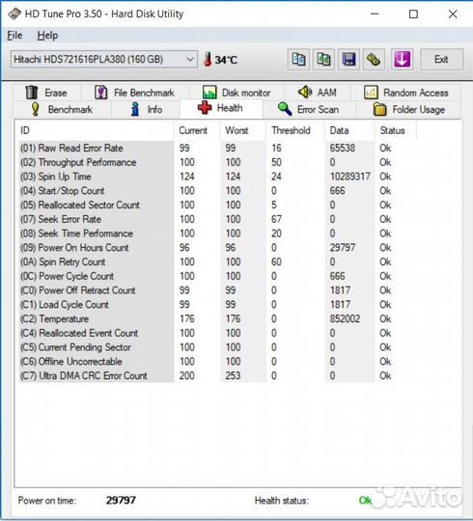
Task: Click the data value 65538
Action: coord(343,148)
